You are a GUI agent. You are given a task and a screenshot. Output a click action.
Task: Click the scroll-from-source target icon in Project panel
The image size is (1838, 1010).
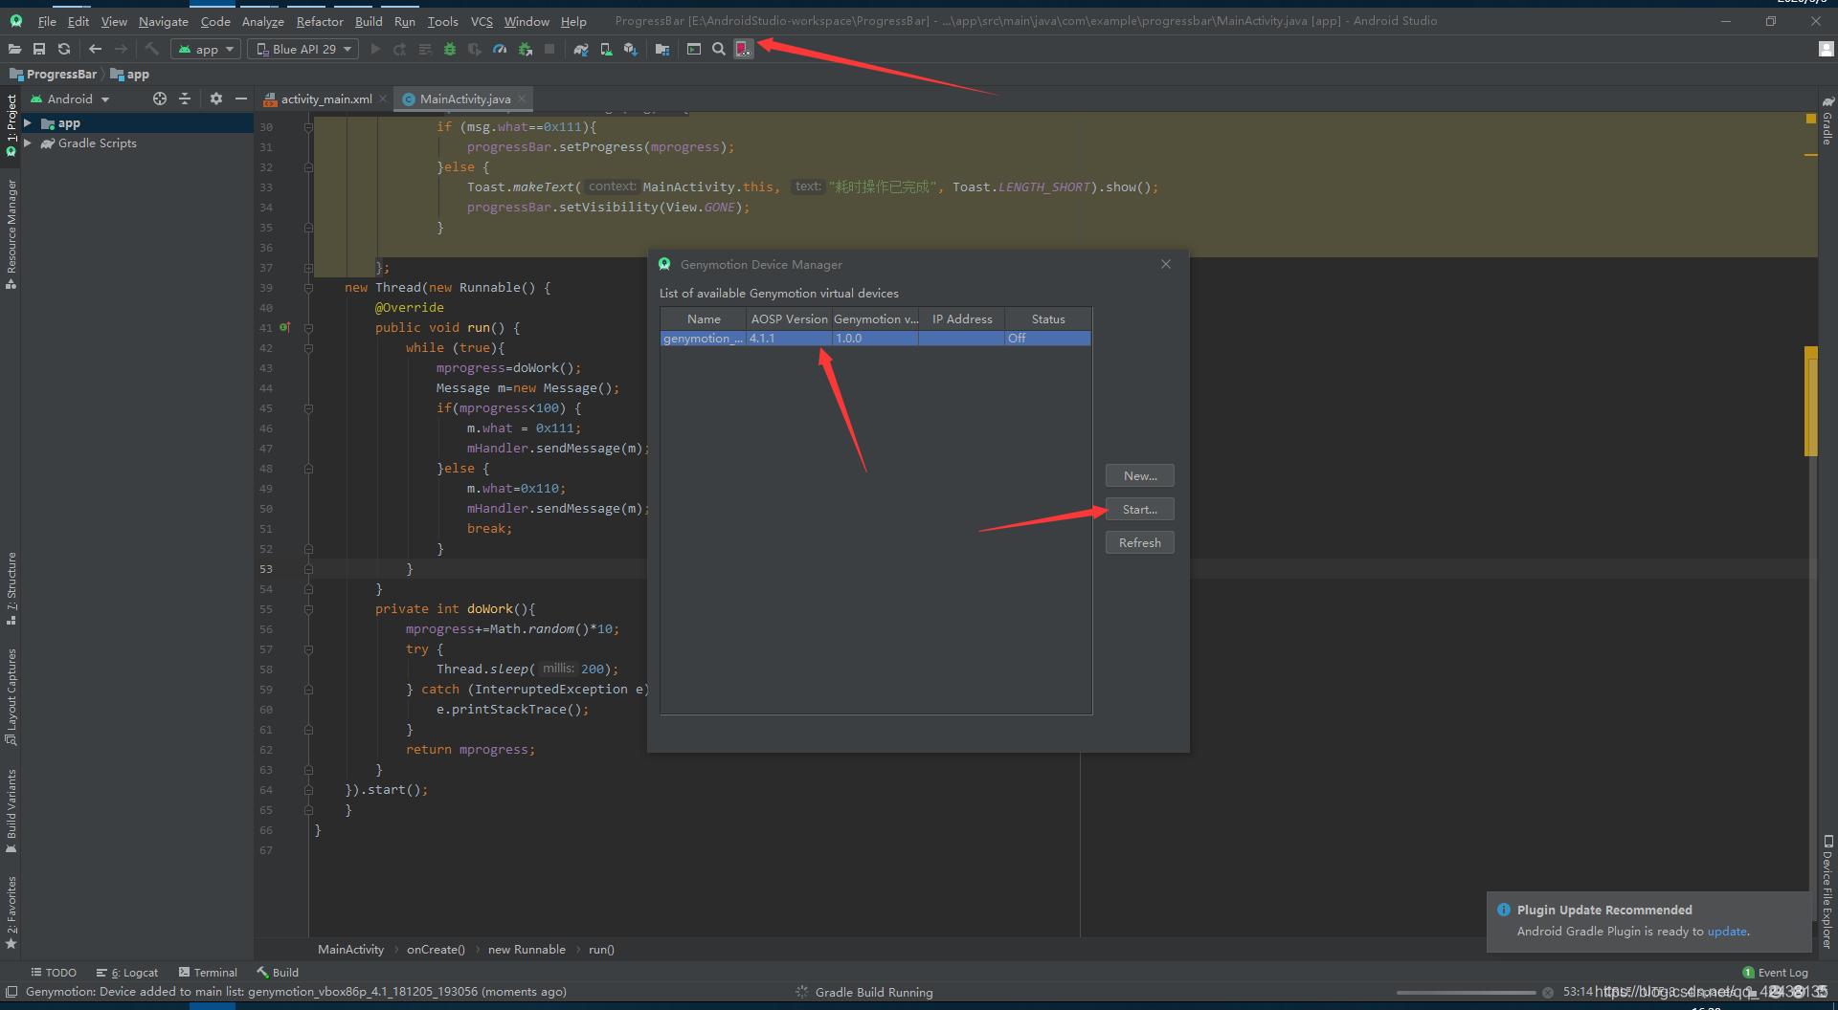160,99
